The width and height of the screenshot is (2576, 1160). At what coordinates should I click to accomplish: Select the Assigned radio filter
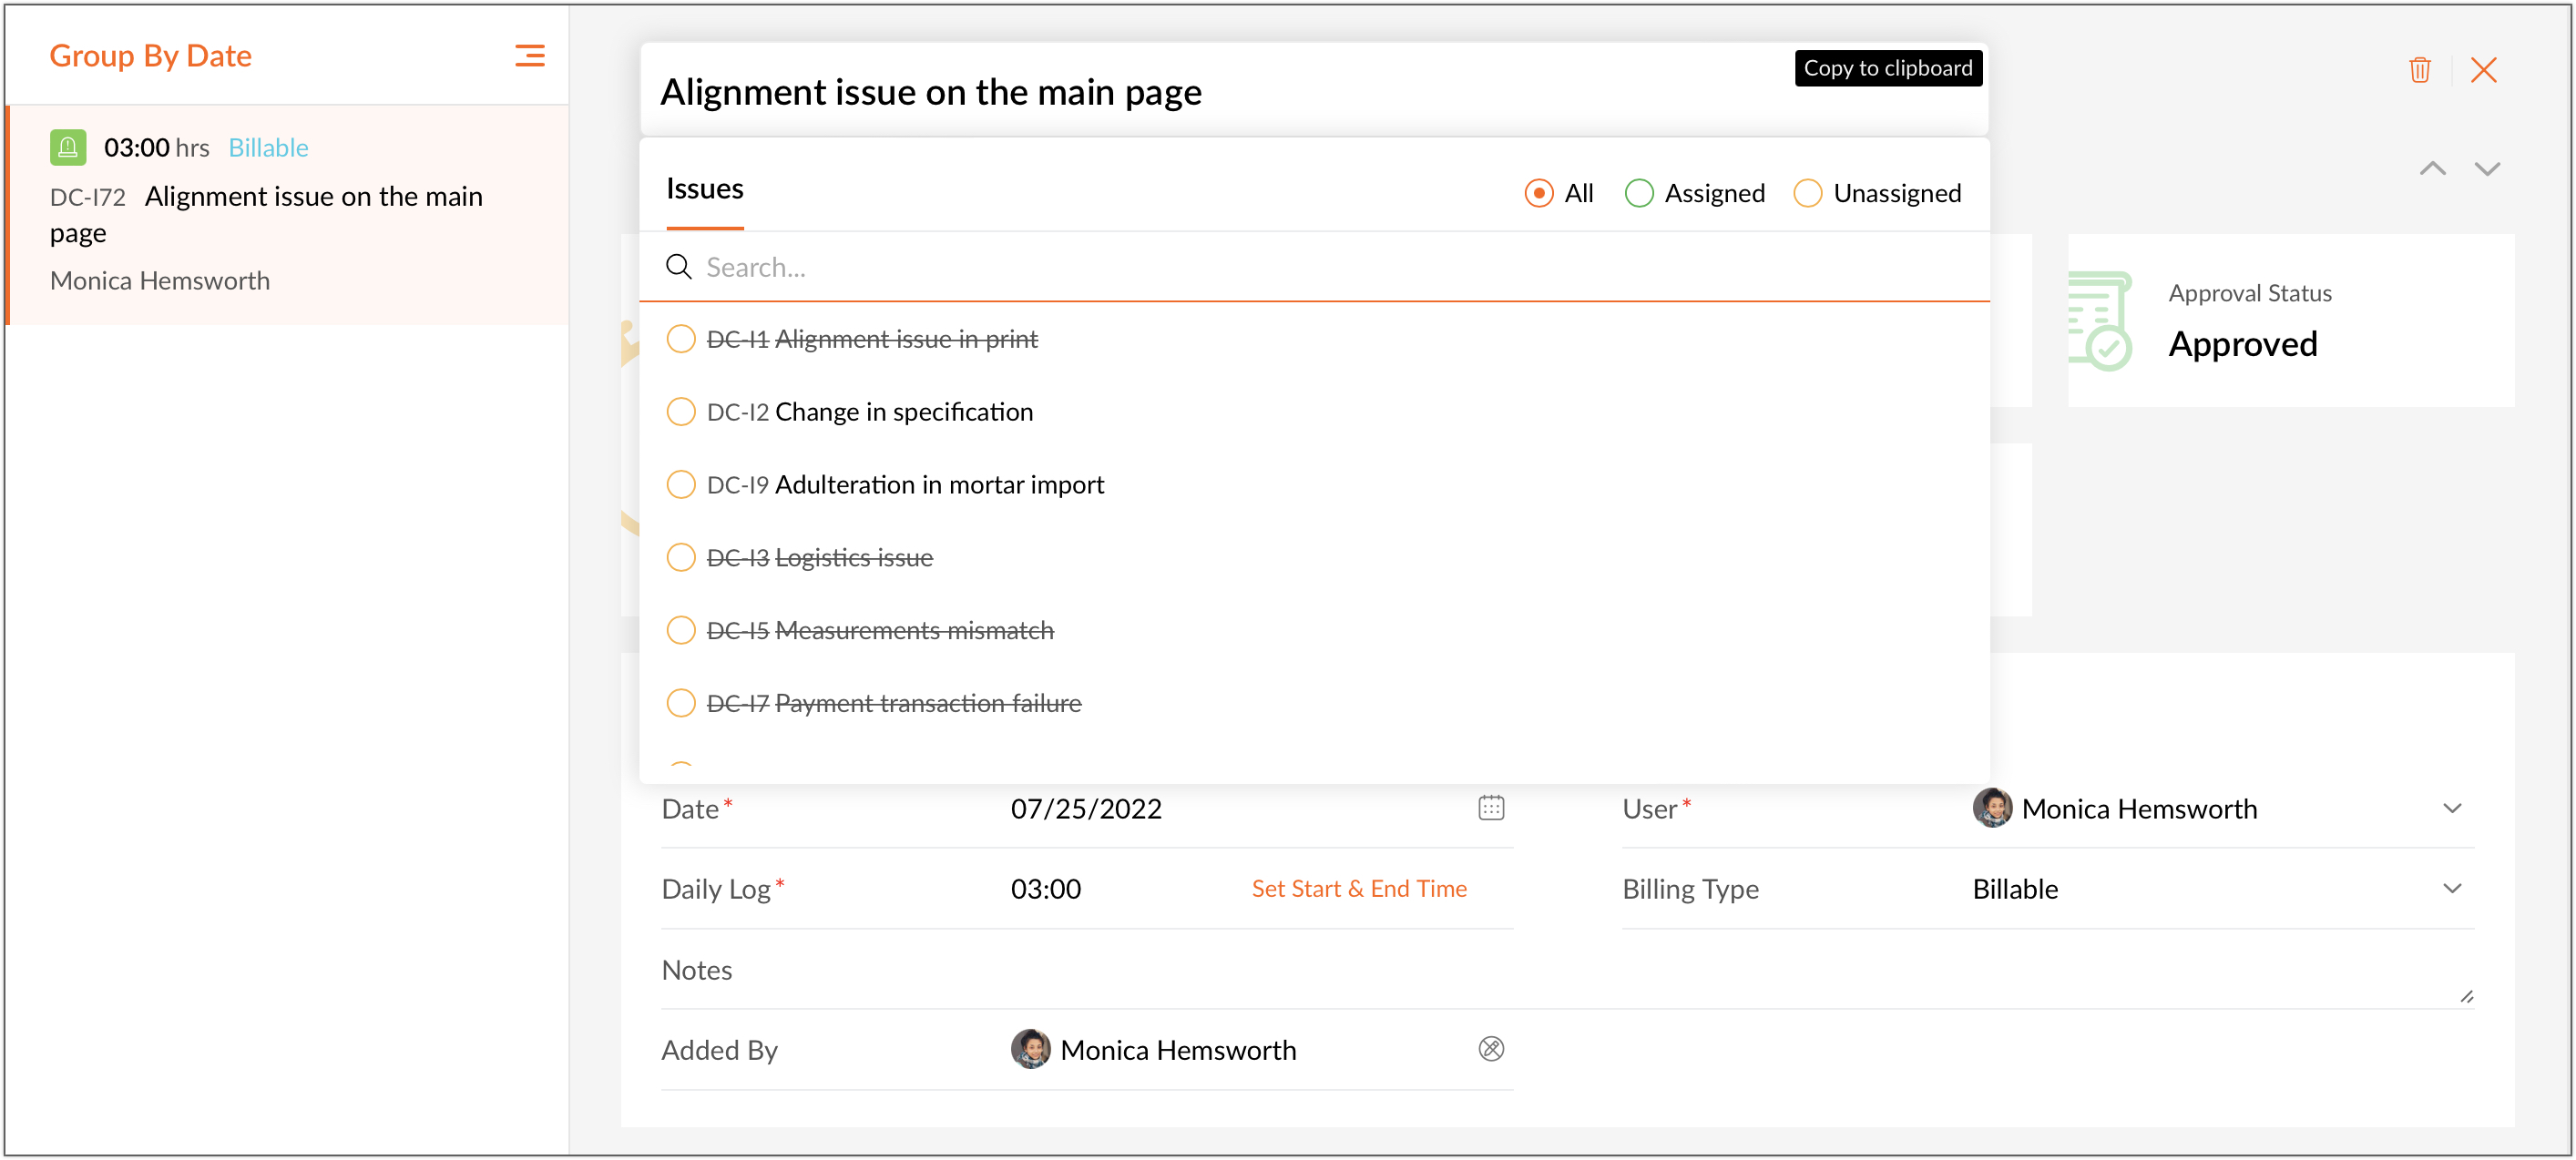click(x=1638, y=193)
